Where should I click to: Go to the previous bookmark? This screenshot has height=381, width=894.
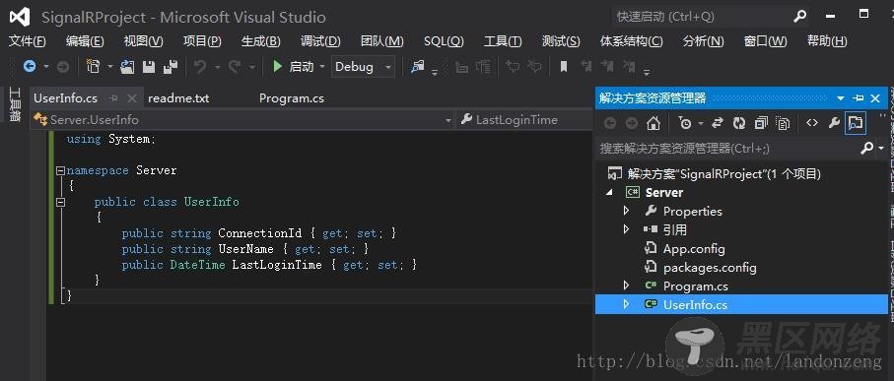coord(585,67)
